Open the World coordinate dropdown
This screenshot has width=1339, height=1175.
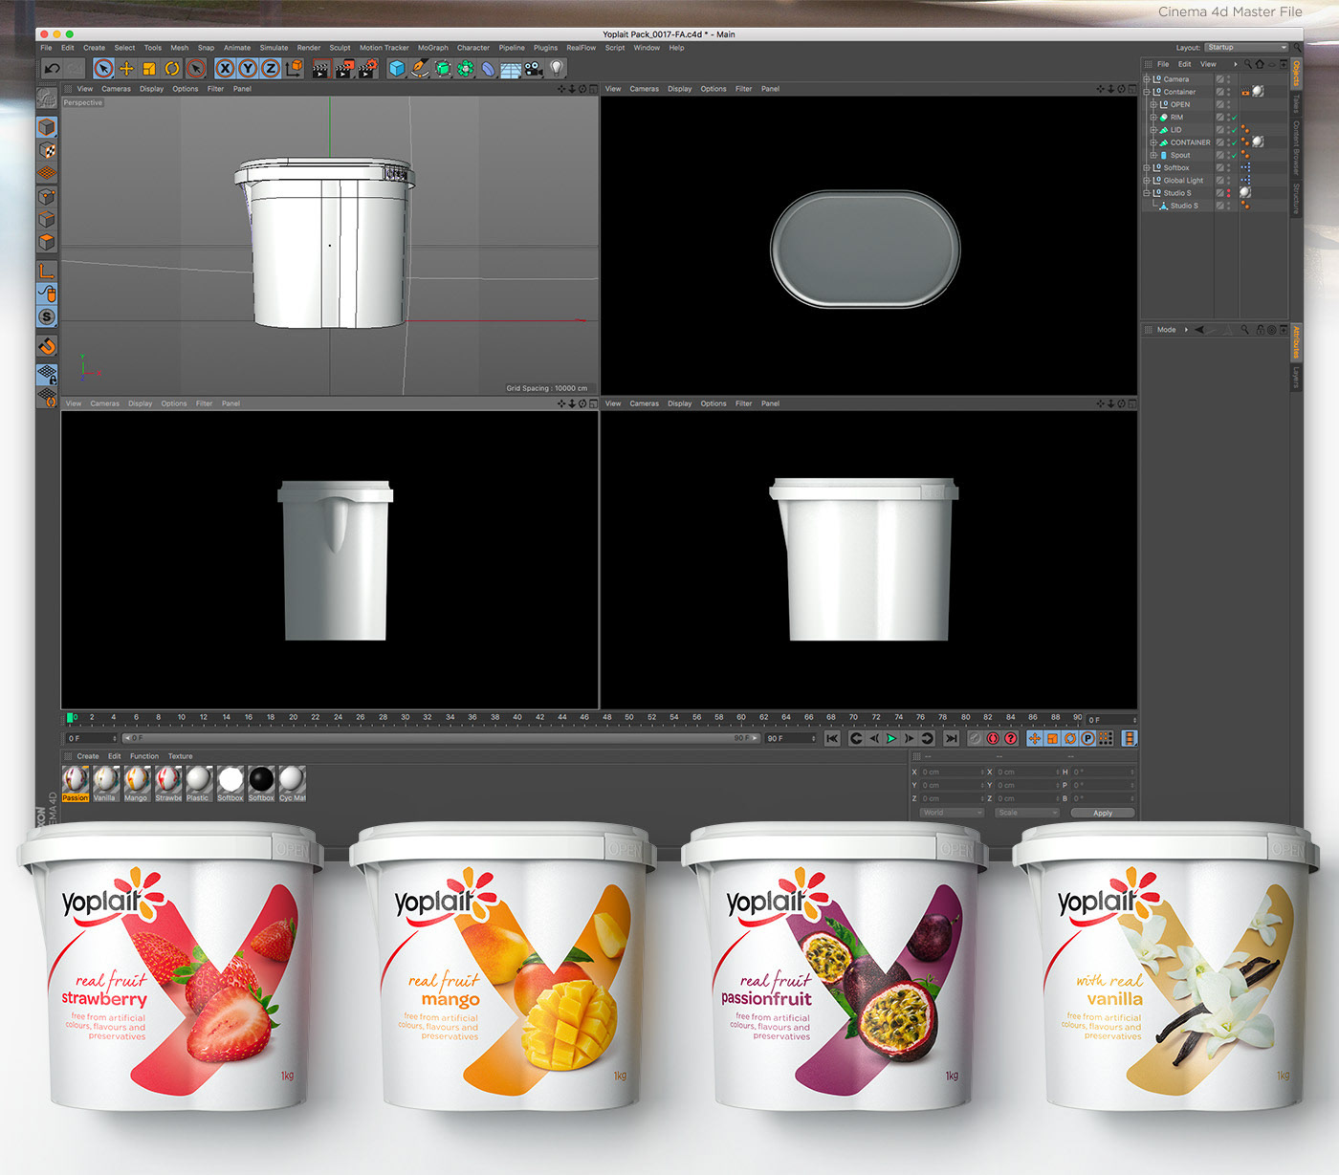(952, 813)
